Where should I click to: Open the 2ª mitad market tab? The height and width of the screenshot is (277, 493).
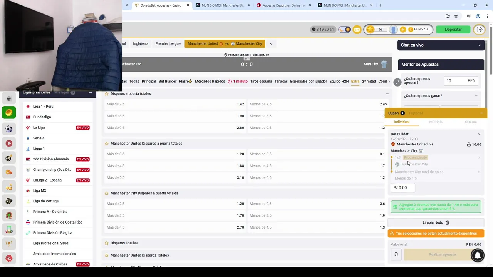(x=369, y=82)
